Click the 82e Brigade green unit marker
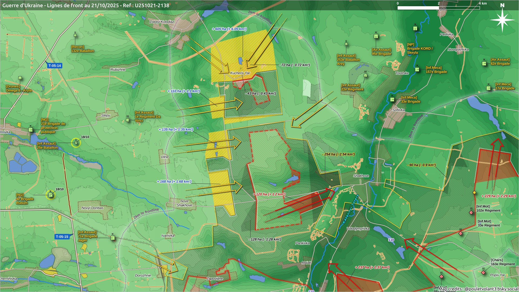Image resolution: width=519 pixels, height=292 pixels. 484,64
